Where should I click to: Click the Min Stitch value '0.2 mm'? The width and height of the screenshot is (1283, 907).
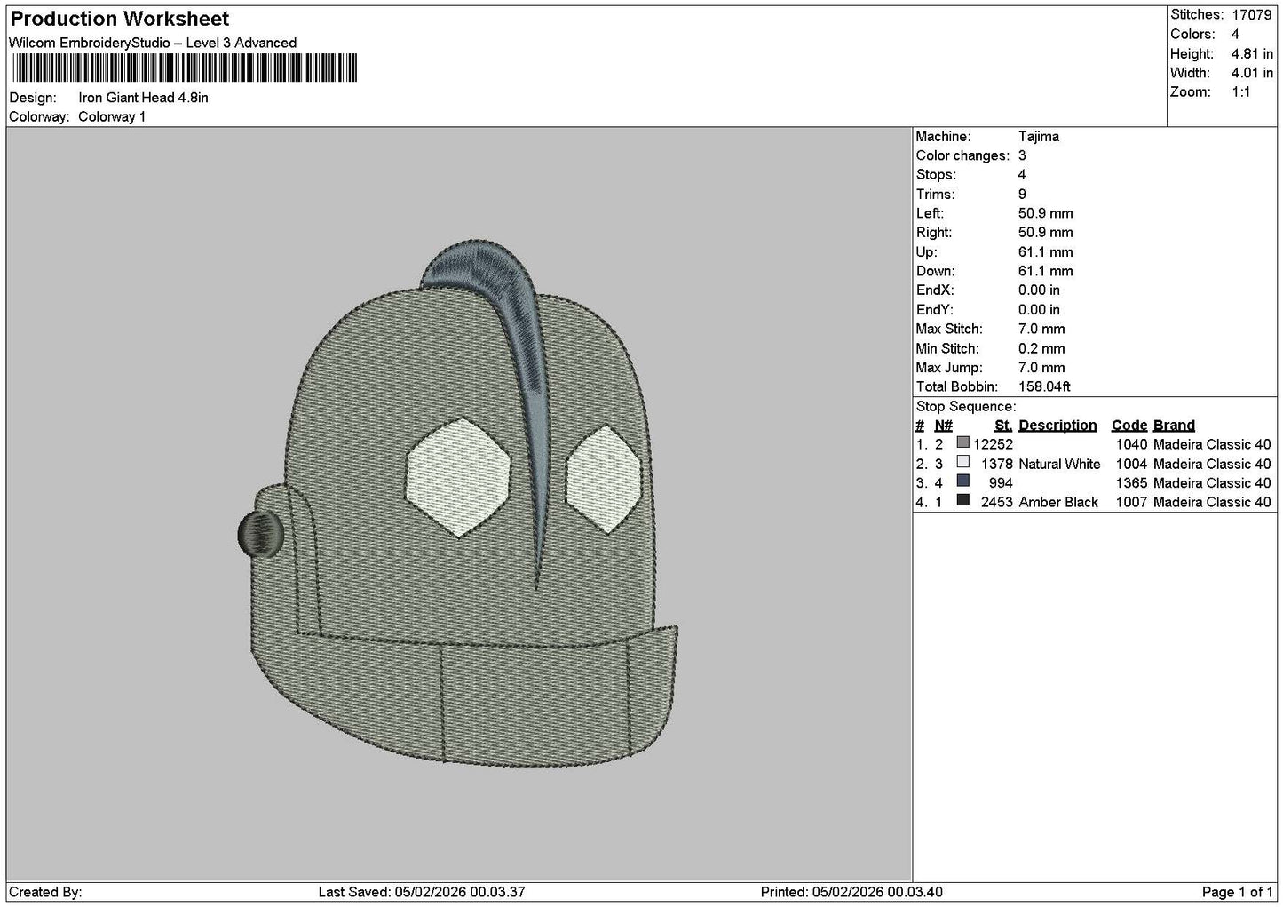click(1041, 349)
